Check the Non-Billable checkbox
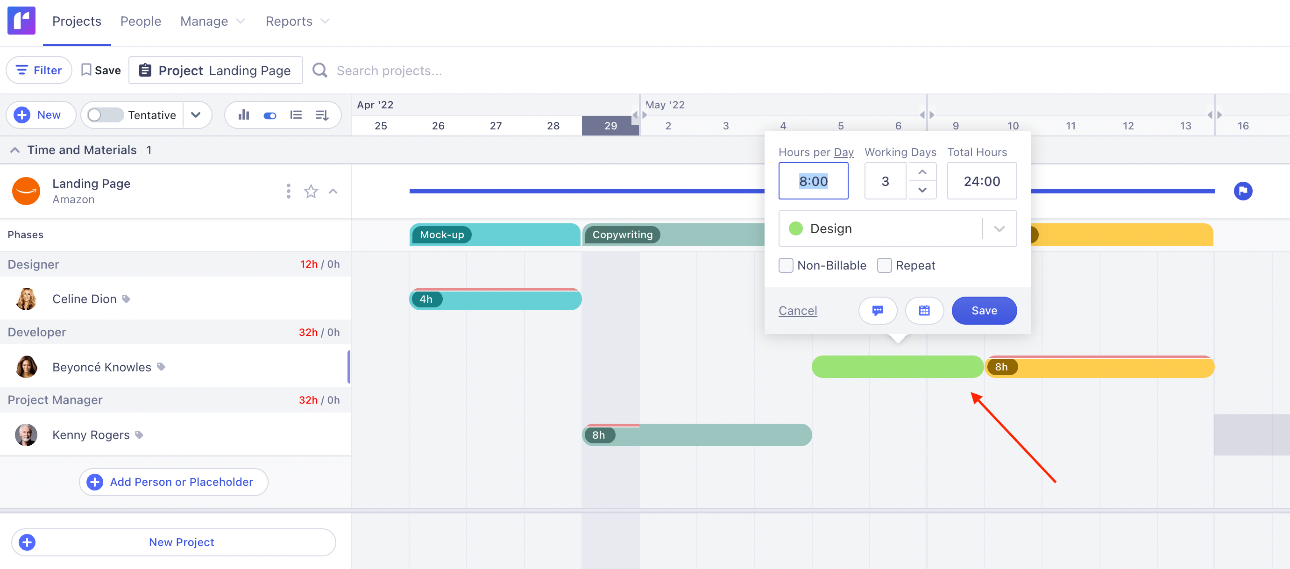The height and width of the screenshot is (569, 1290). point(786,265)
